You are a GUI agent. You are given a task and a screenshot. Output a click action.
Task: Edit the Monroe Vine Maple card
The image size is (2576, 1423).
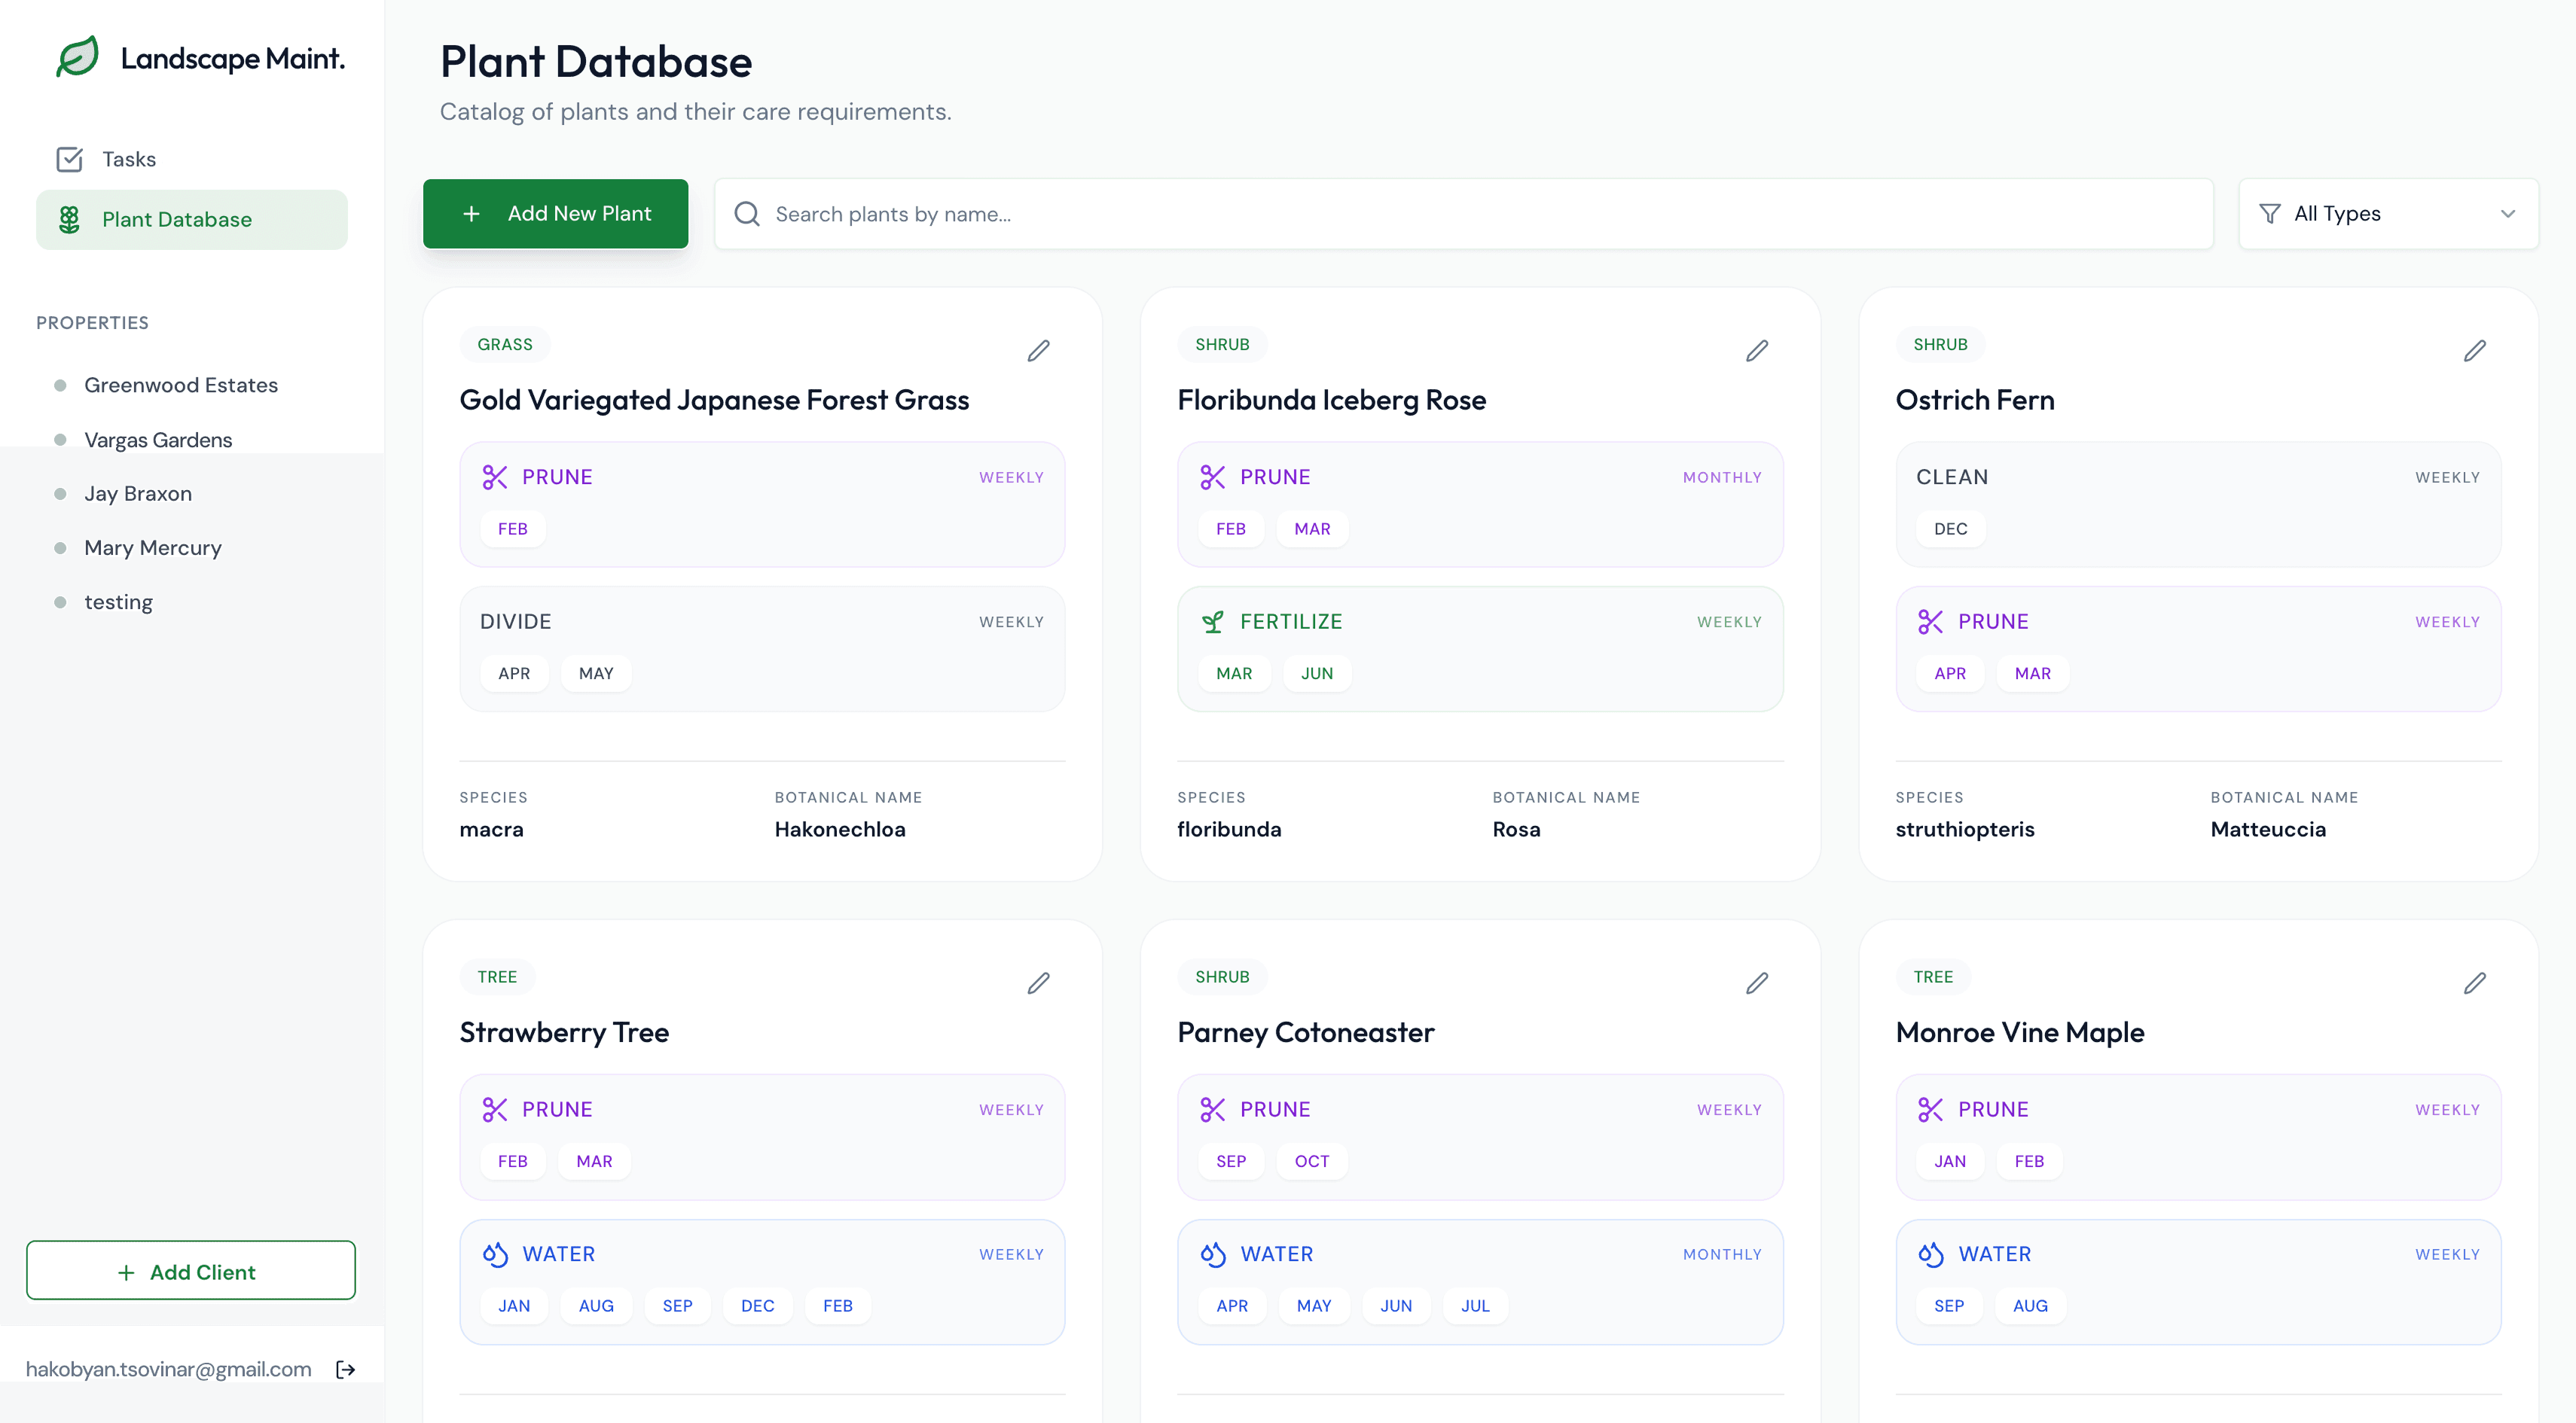pyautogui.click(x=2474, y=983)
